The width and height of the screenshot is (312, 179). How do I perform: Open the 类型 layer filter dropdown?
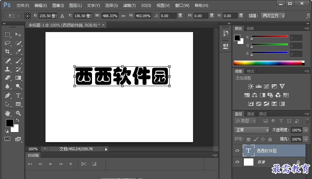245,121
